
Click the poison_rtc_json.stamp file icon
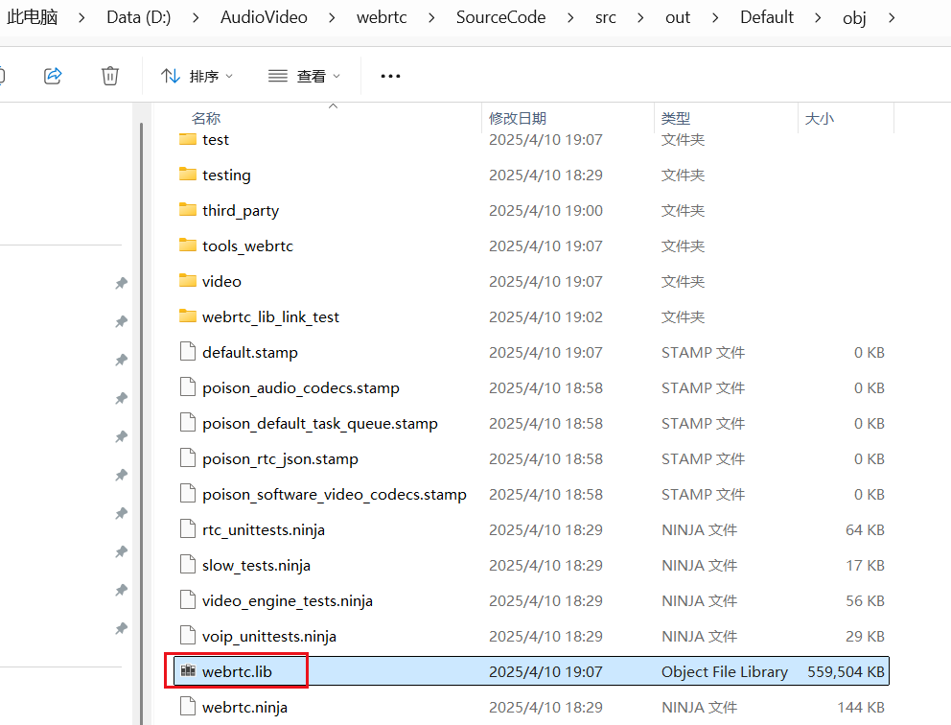(188, 458)
